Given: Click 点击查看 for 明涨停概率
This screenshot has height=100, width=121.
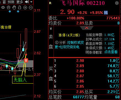Looking at the screenshot, I should pos(111,52).
